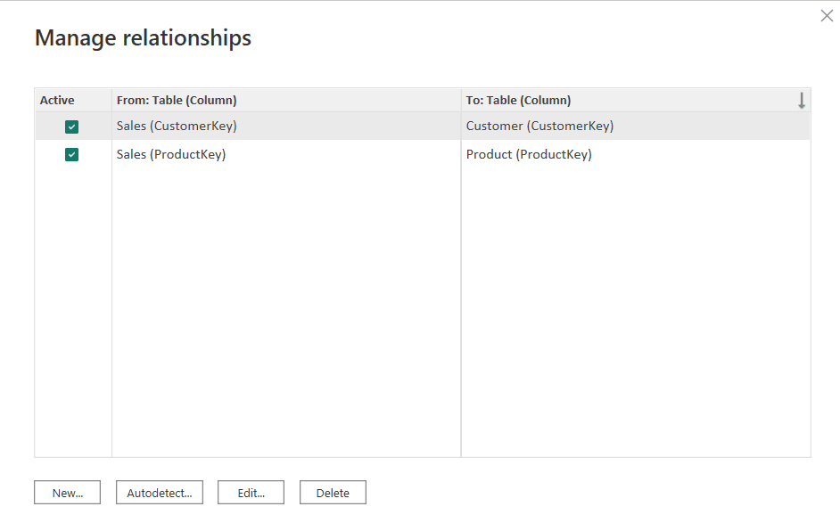Click the sort arrow in the To column header

click(801, 101)
